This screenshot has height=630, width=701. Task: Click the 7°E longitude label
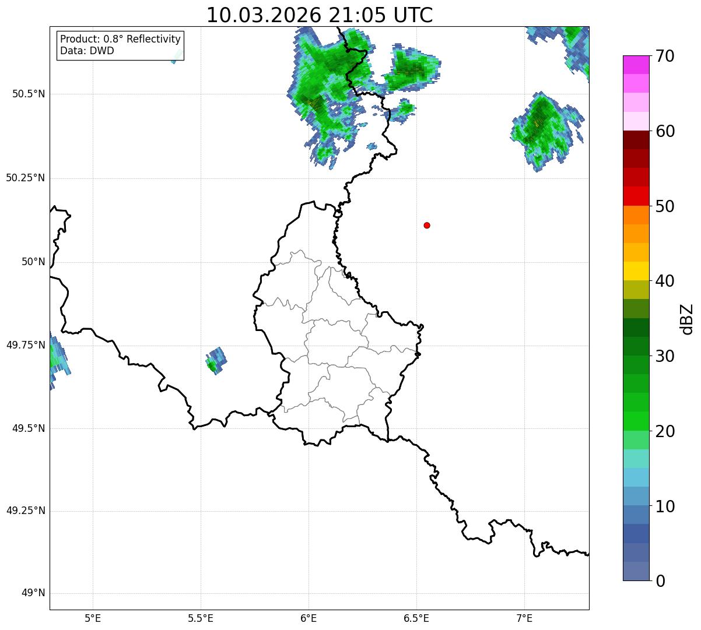pyautogui.click(x=524, y=618)
